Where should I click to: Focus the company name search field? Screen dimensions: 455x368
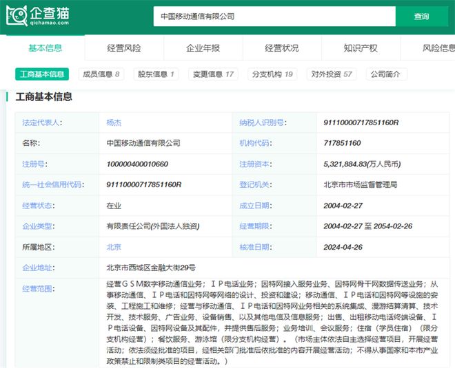274,17
